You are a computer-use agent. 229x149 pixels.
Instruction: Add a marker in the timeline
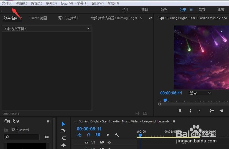pos(108,135)
